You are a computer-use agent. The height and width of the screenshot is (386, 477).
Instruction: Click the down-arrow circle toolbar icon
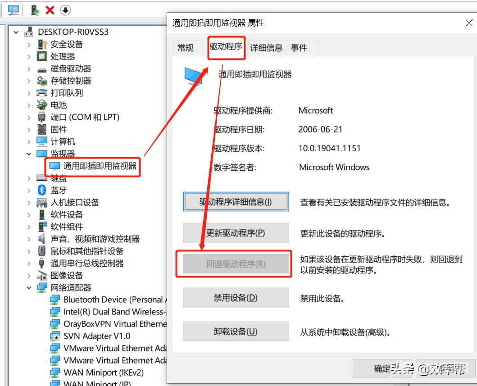(x=65, y=10)
